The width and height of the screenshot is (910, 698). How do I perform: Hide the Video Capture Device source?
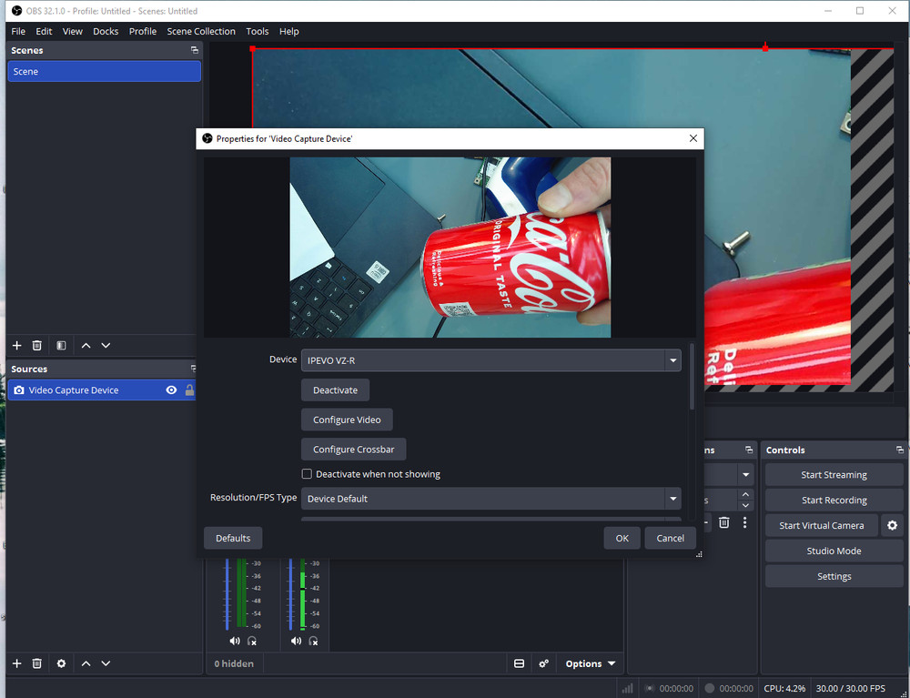pyautogui.click(x=171, y=390)
